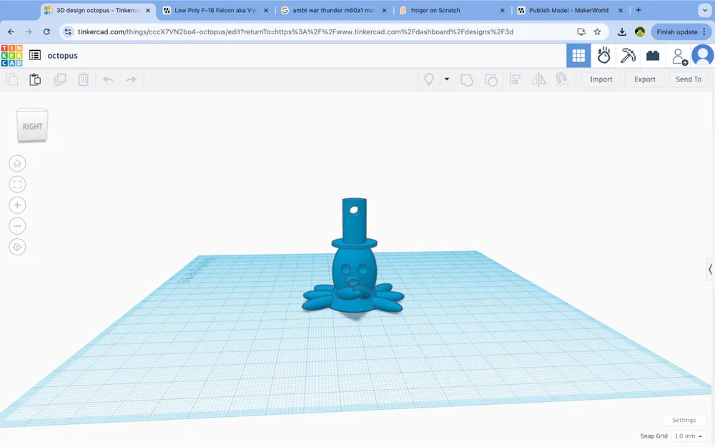The height and width of the screenshot is (447, 715).
Task: Click the design name octopus
Action: (x=63, y=56)
